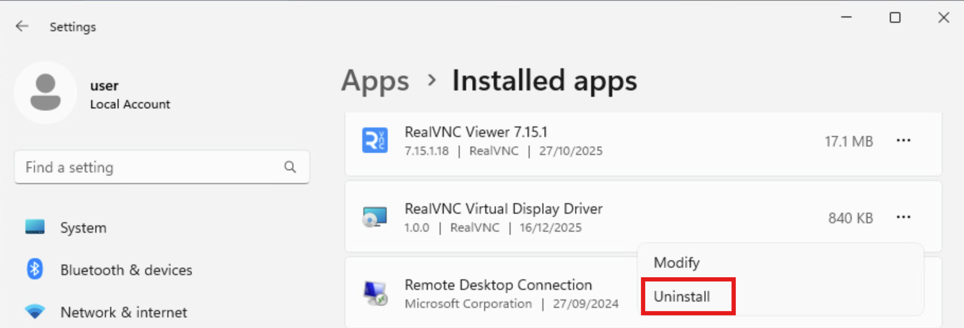Image resolution: width=964 pixels, height=328 pixels.
Task: Maximize the Settings window
Action: point(895,17)
